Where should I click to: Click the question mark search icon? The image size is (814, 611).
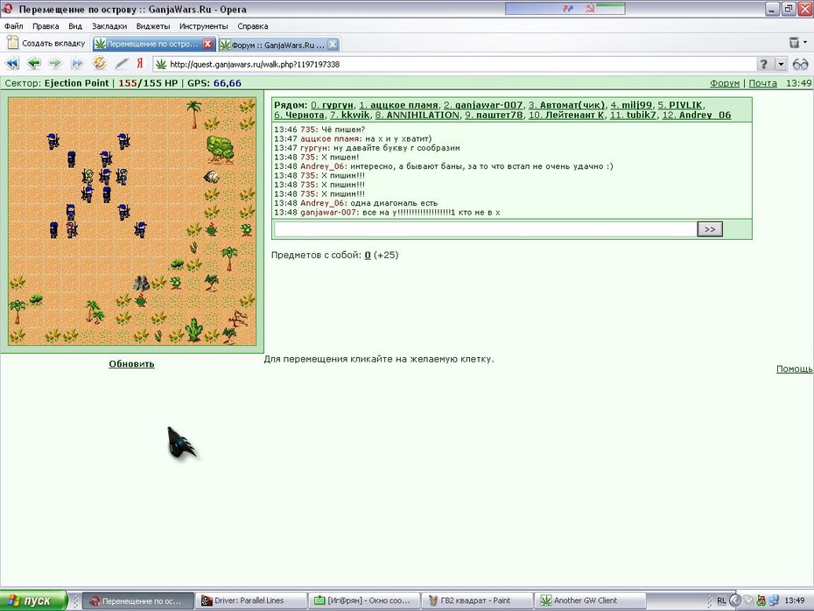pos(763,64)
